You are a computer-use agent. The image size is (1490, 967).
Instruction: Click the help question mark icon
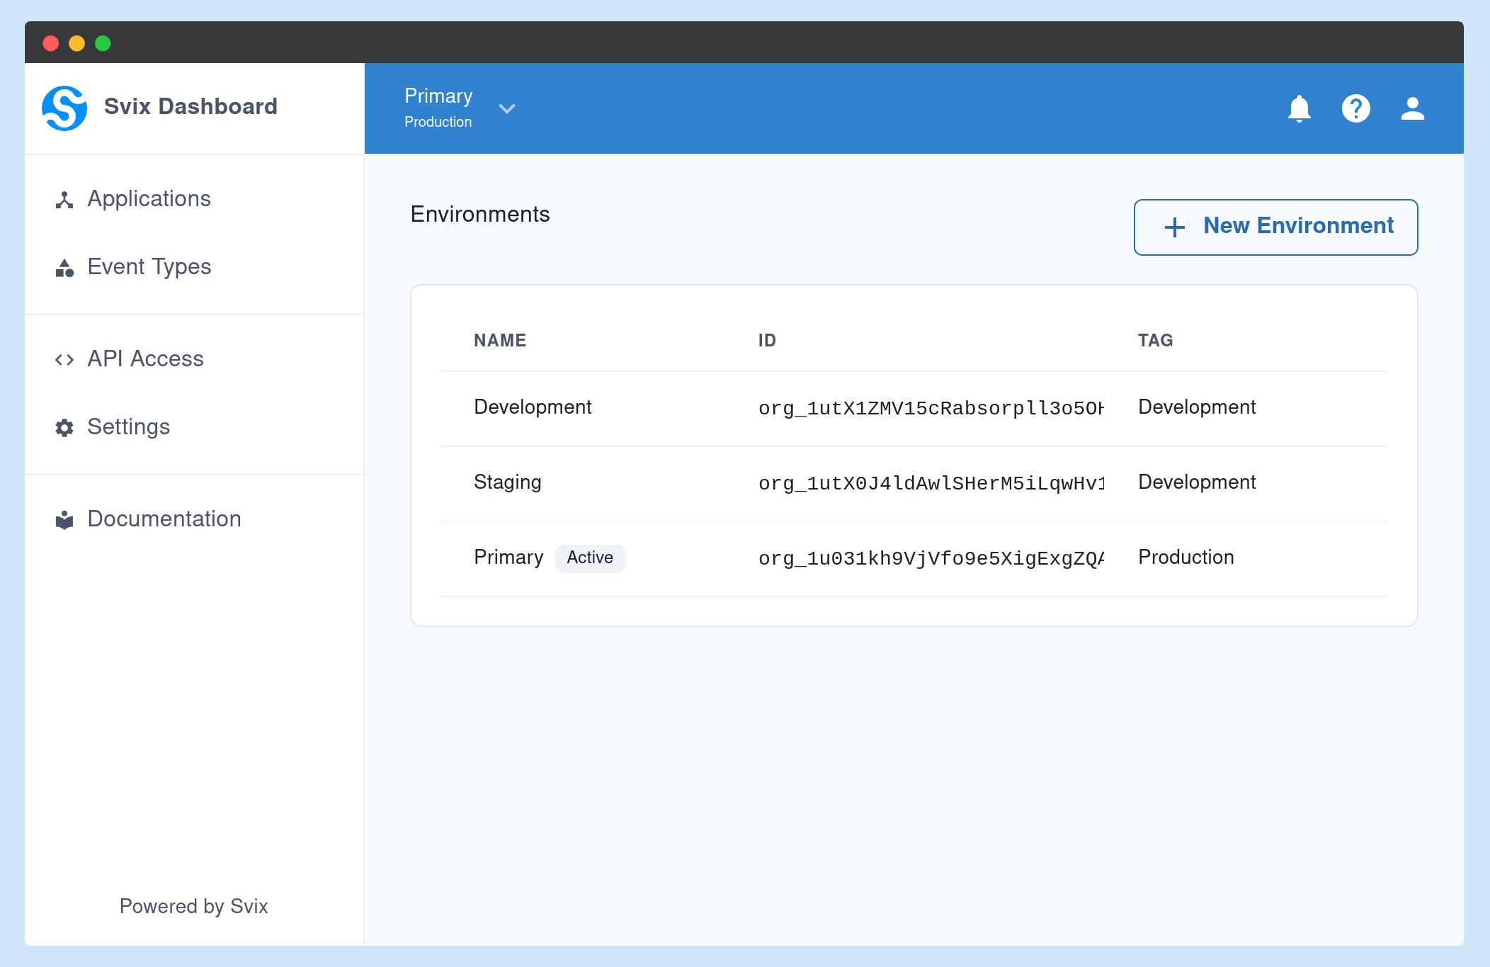tap(1356, 108)
